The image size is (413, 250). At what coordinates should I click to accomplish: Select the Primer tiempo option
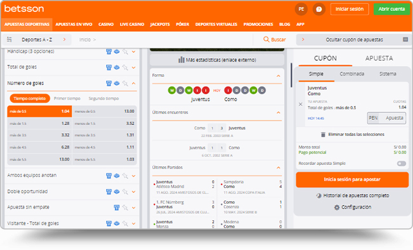(x=67, y=98)
